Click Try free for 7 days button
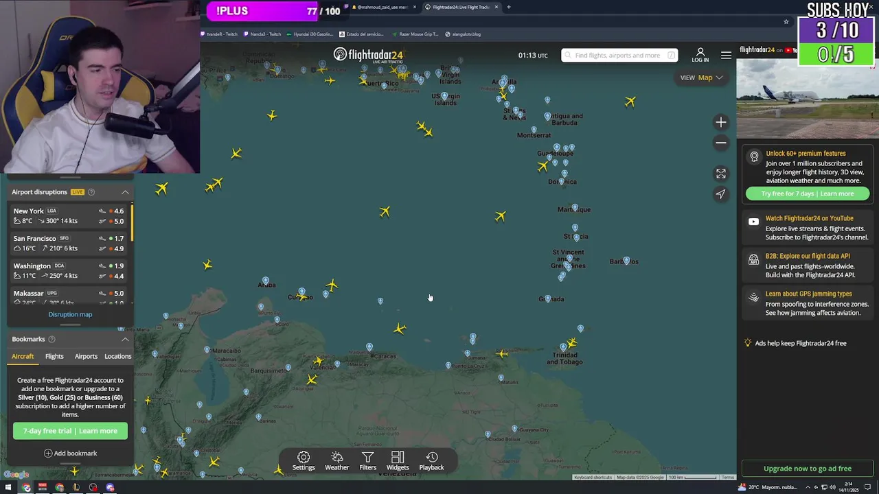This screenshot has width=879, height=494. pos(808,193)
